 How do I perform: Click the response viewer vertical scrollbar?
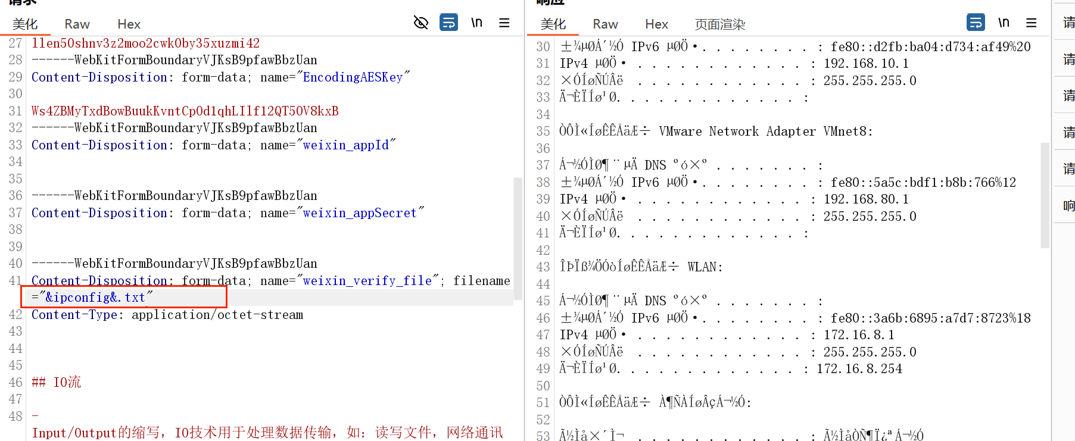click(1045, 195)
